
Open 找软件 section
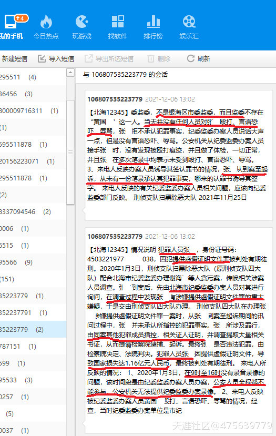[x=118, y=27]
